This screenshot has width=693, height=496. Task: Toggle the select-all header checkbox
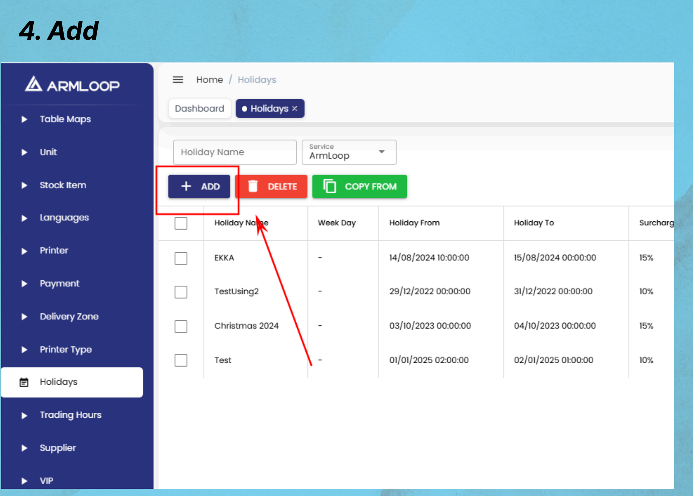pyautogui.click(x=181, y=223)
